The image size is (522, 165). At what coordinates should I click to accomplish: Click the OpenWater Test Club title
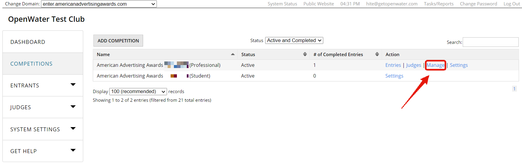tap(46, 19)
